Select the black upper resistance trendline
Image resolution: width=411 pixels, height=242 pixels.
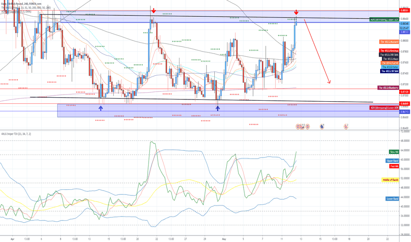point(220,16)
